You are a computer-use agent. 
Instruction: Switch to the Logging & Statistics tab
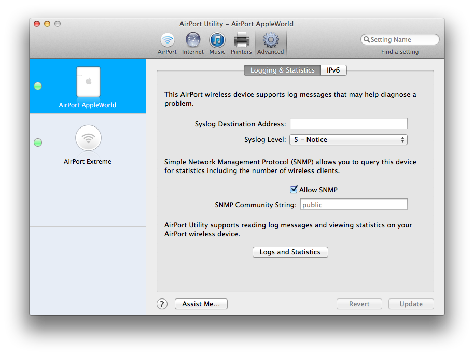282,70
